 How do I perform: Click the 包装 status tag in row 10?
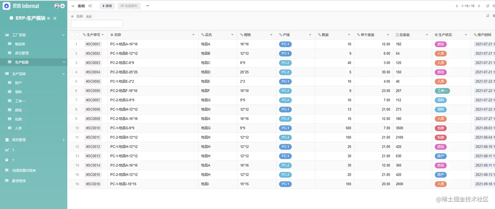441,128
